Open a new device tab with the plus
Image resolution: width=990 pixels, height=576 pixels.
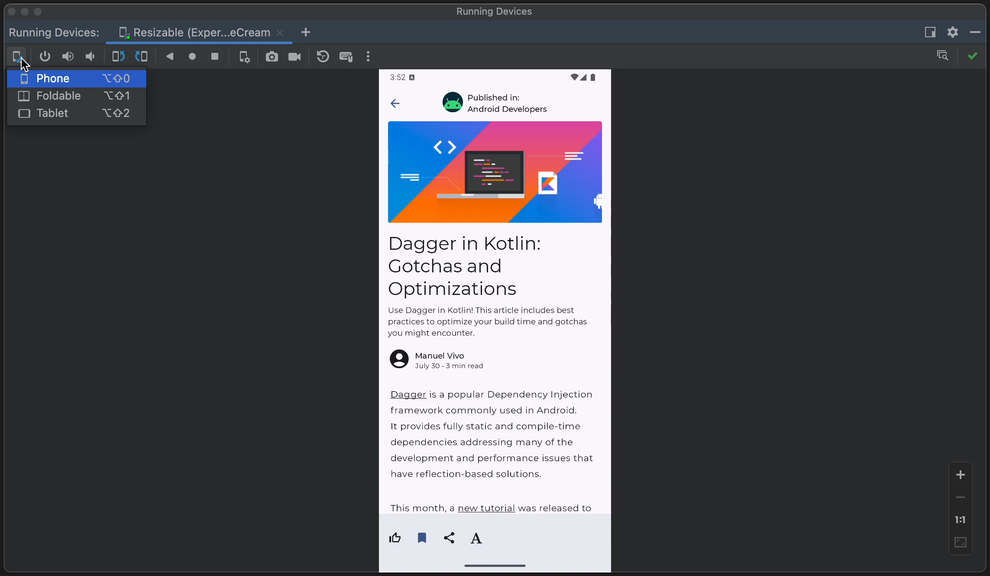coord(306,32)
